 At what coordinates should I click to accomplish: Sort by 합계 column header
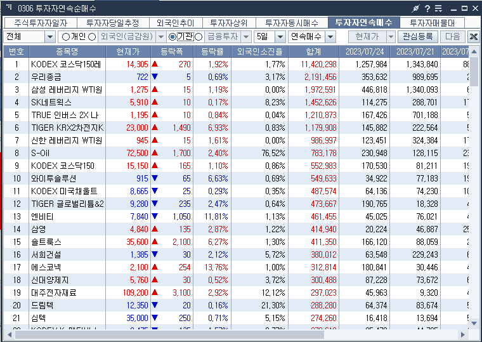click(314, 51)
